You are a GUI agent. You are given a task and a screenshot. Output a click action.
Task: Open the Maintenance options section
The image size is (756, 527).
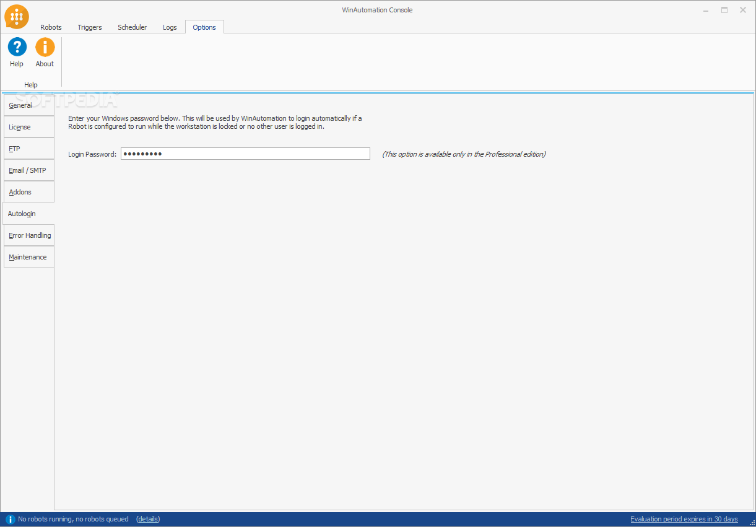(x=29, y=257)
